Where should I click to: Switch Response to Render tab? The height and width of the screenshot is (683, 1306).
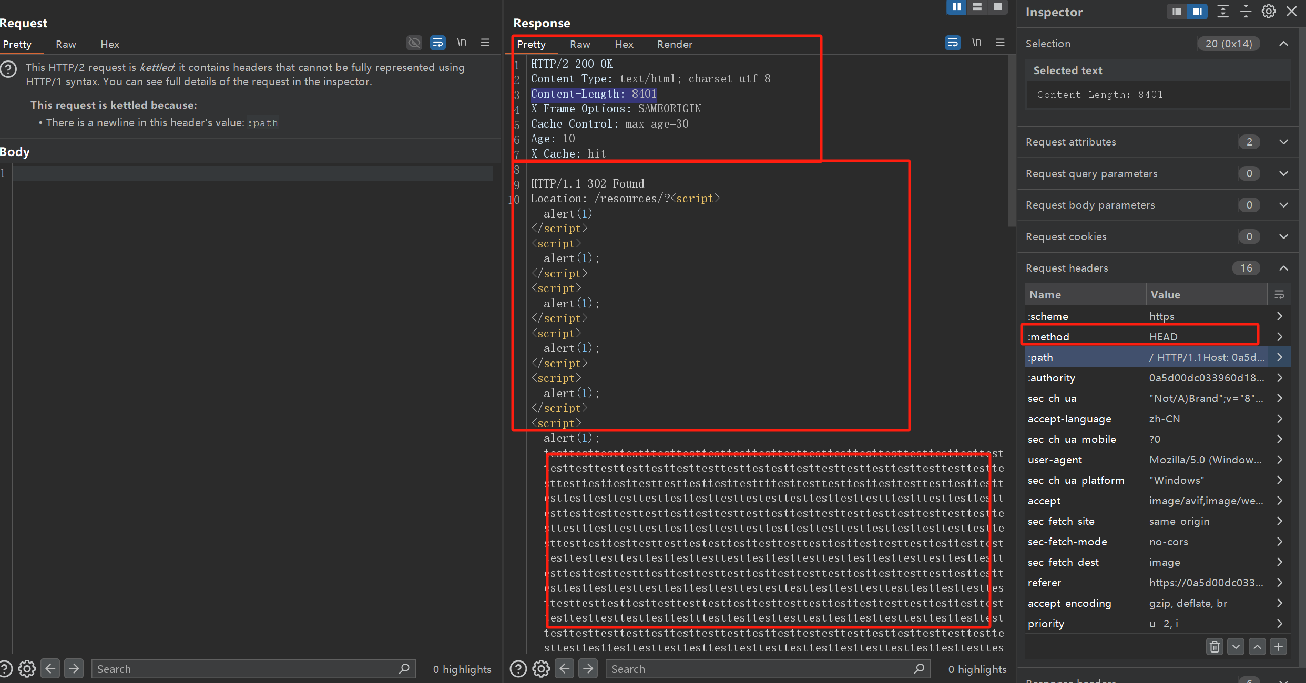(674, 45)
